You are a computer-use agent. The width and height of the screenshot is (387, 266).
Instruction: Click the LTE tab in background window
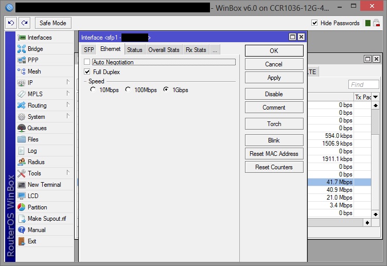(x=312, y=72)
